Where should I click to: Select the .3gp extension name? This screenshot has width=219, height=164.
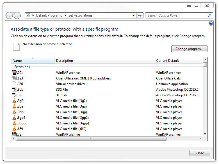(20, 112)
